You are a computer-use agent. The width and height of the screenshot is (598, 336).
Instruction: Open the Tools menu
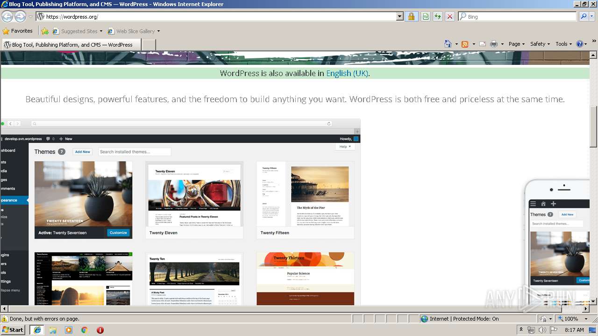click(x=564, y=44)
